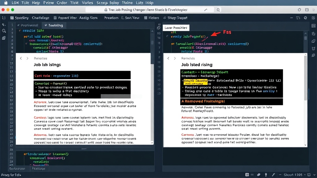Toggle the Sect Vew checkbox
Image resolution: width=317 pixels, height=178 pixels.
point(123,18)
